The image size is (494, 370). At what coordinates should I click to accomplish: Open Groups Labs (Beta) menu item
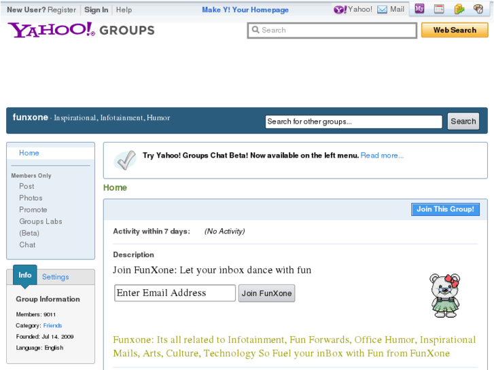40,227
